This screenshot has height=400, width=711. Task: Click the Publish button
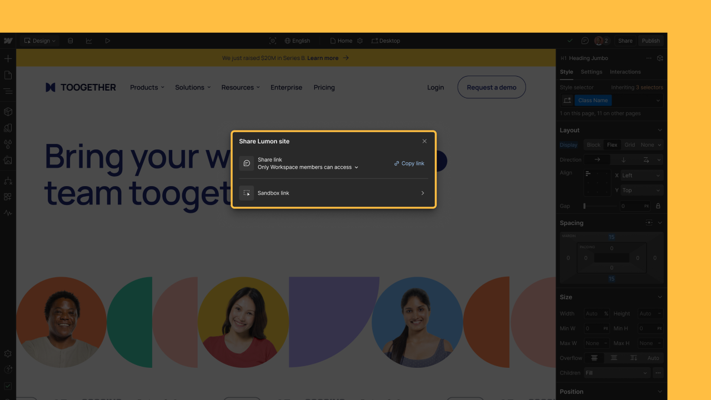click(x=650, y=40)
